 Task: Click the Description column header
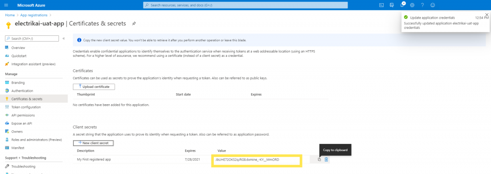coord(85,151)
